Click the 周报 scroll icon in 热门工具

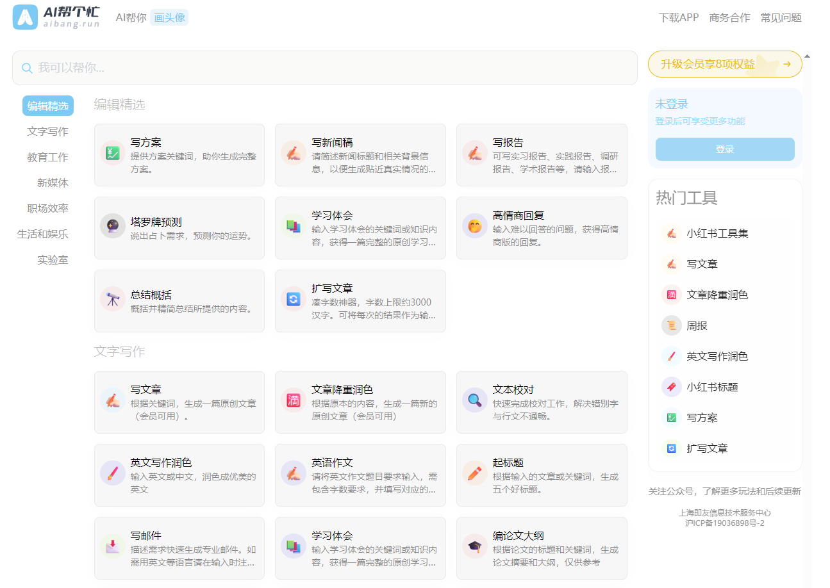click(x=671, y=325)
